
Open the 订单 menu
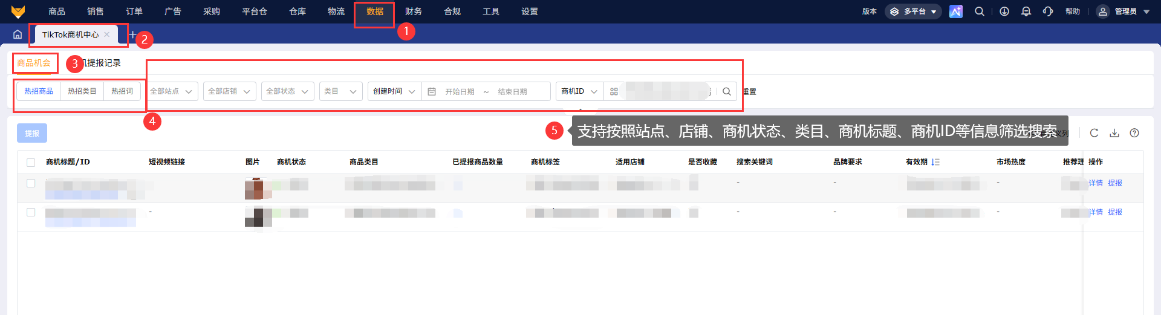click(134, 11)
